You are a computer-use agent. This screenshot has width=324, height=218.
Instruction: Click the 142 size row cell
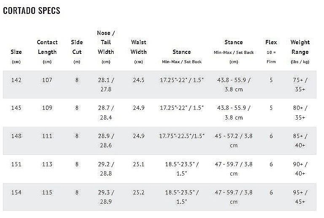coord(16,80)
